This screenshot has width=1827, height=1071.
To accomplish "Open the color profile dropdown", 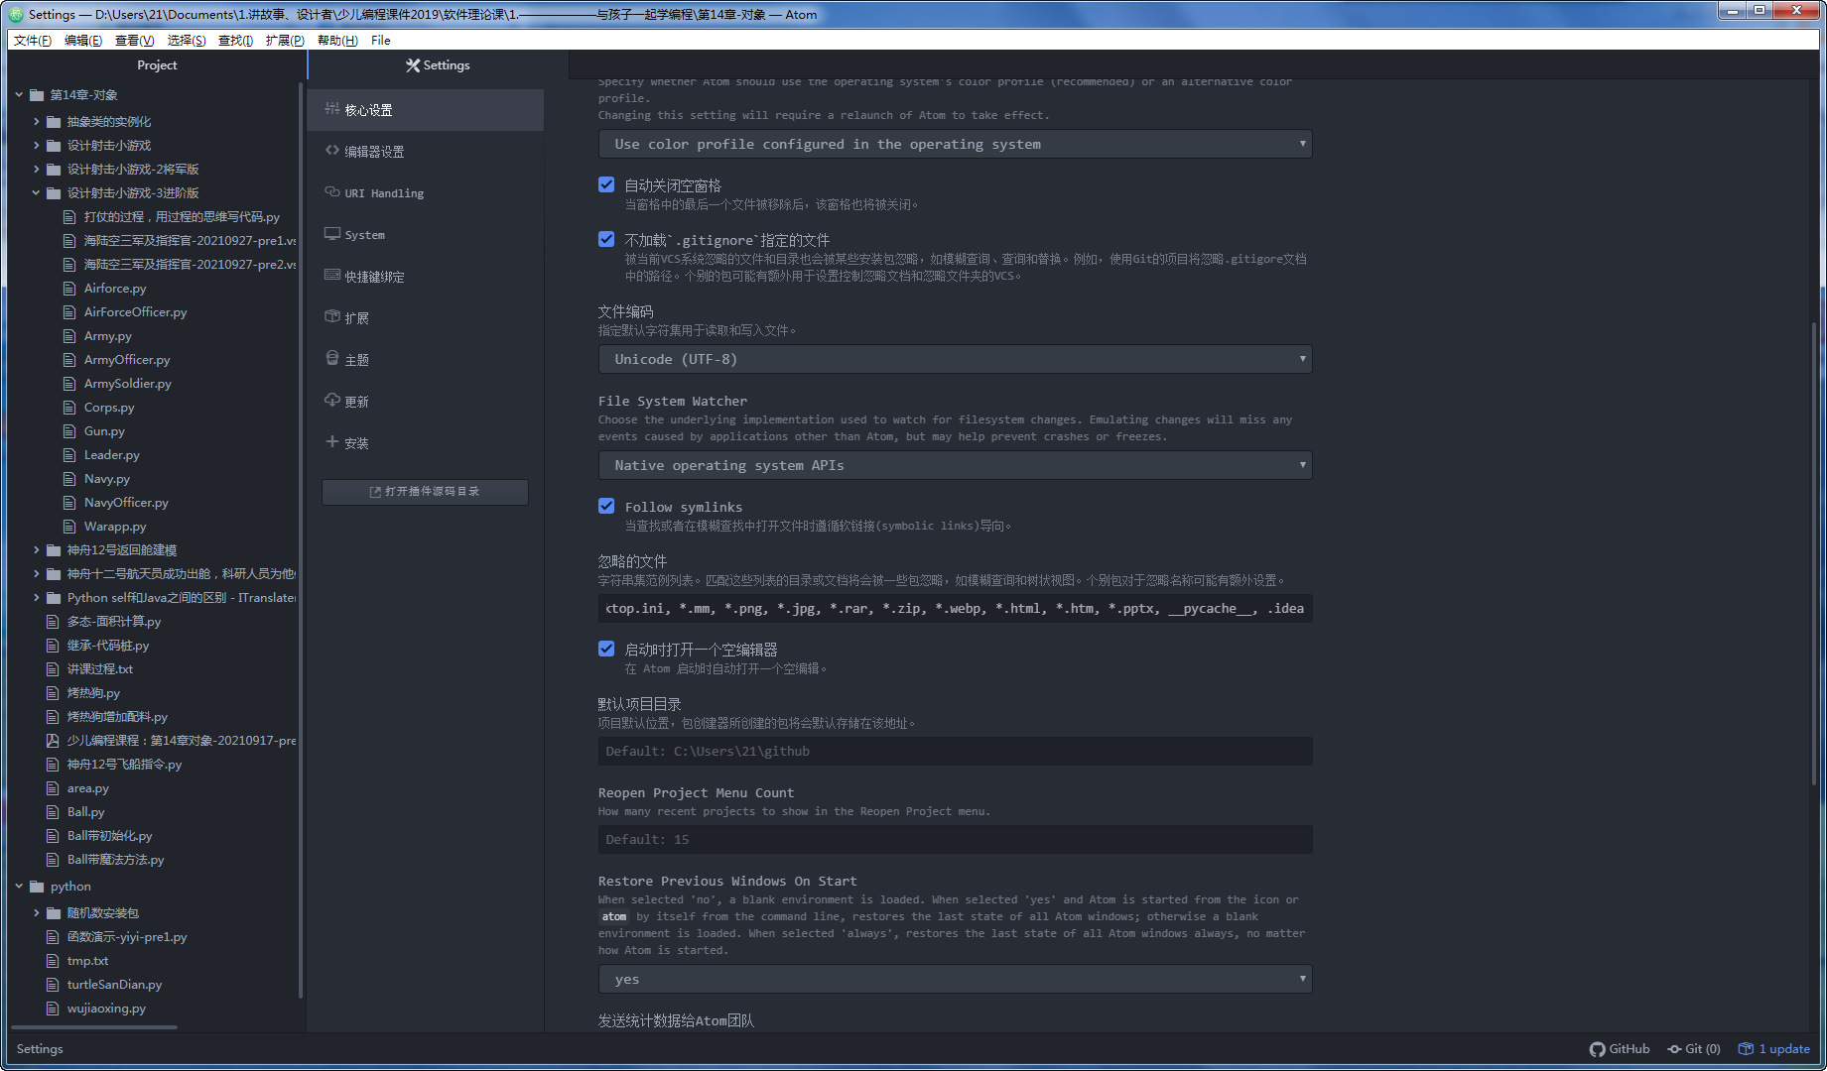I will click(955, 144).
